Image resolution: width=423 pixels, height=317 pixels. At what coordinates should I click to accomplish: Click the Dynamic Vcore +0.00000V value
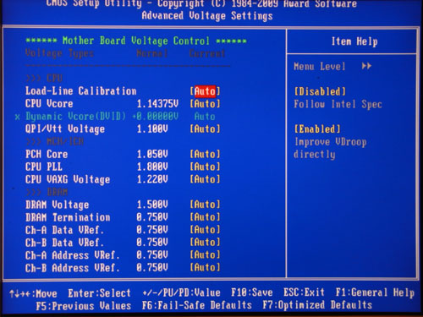[x=156, y=117]
